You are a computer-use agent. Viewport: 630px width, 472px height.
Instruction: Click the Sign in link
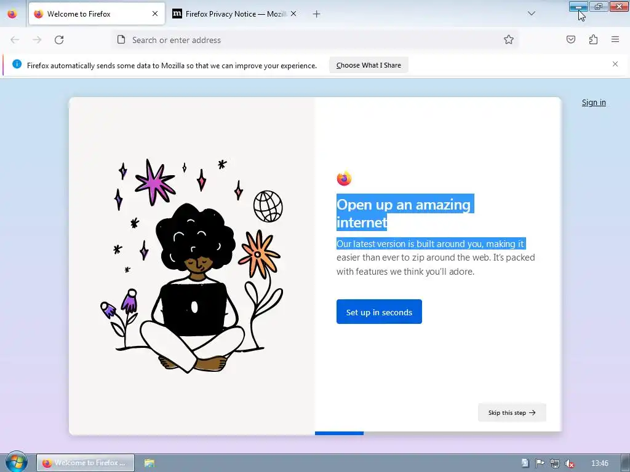[x=594, y=103]
